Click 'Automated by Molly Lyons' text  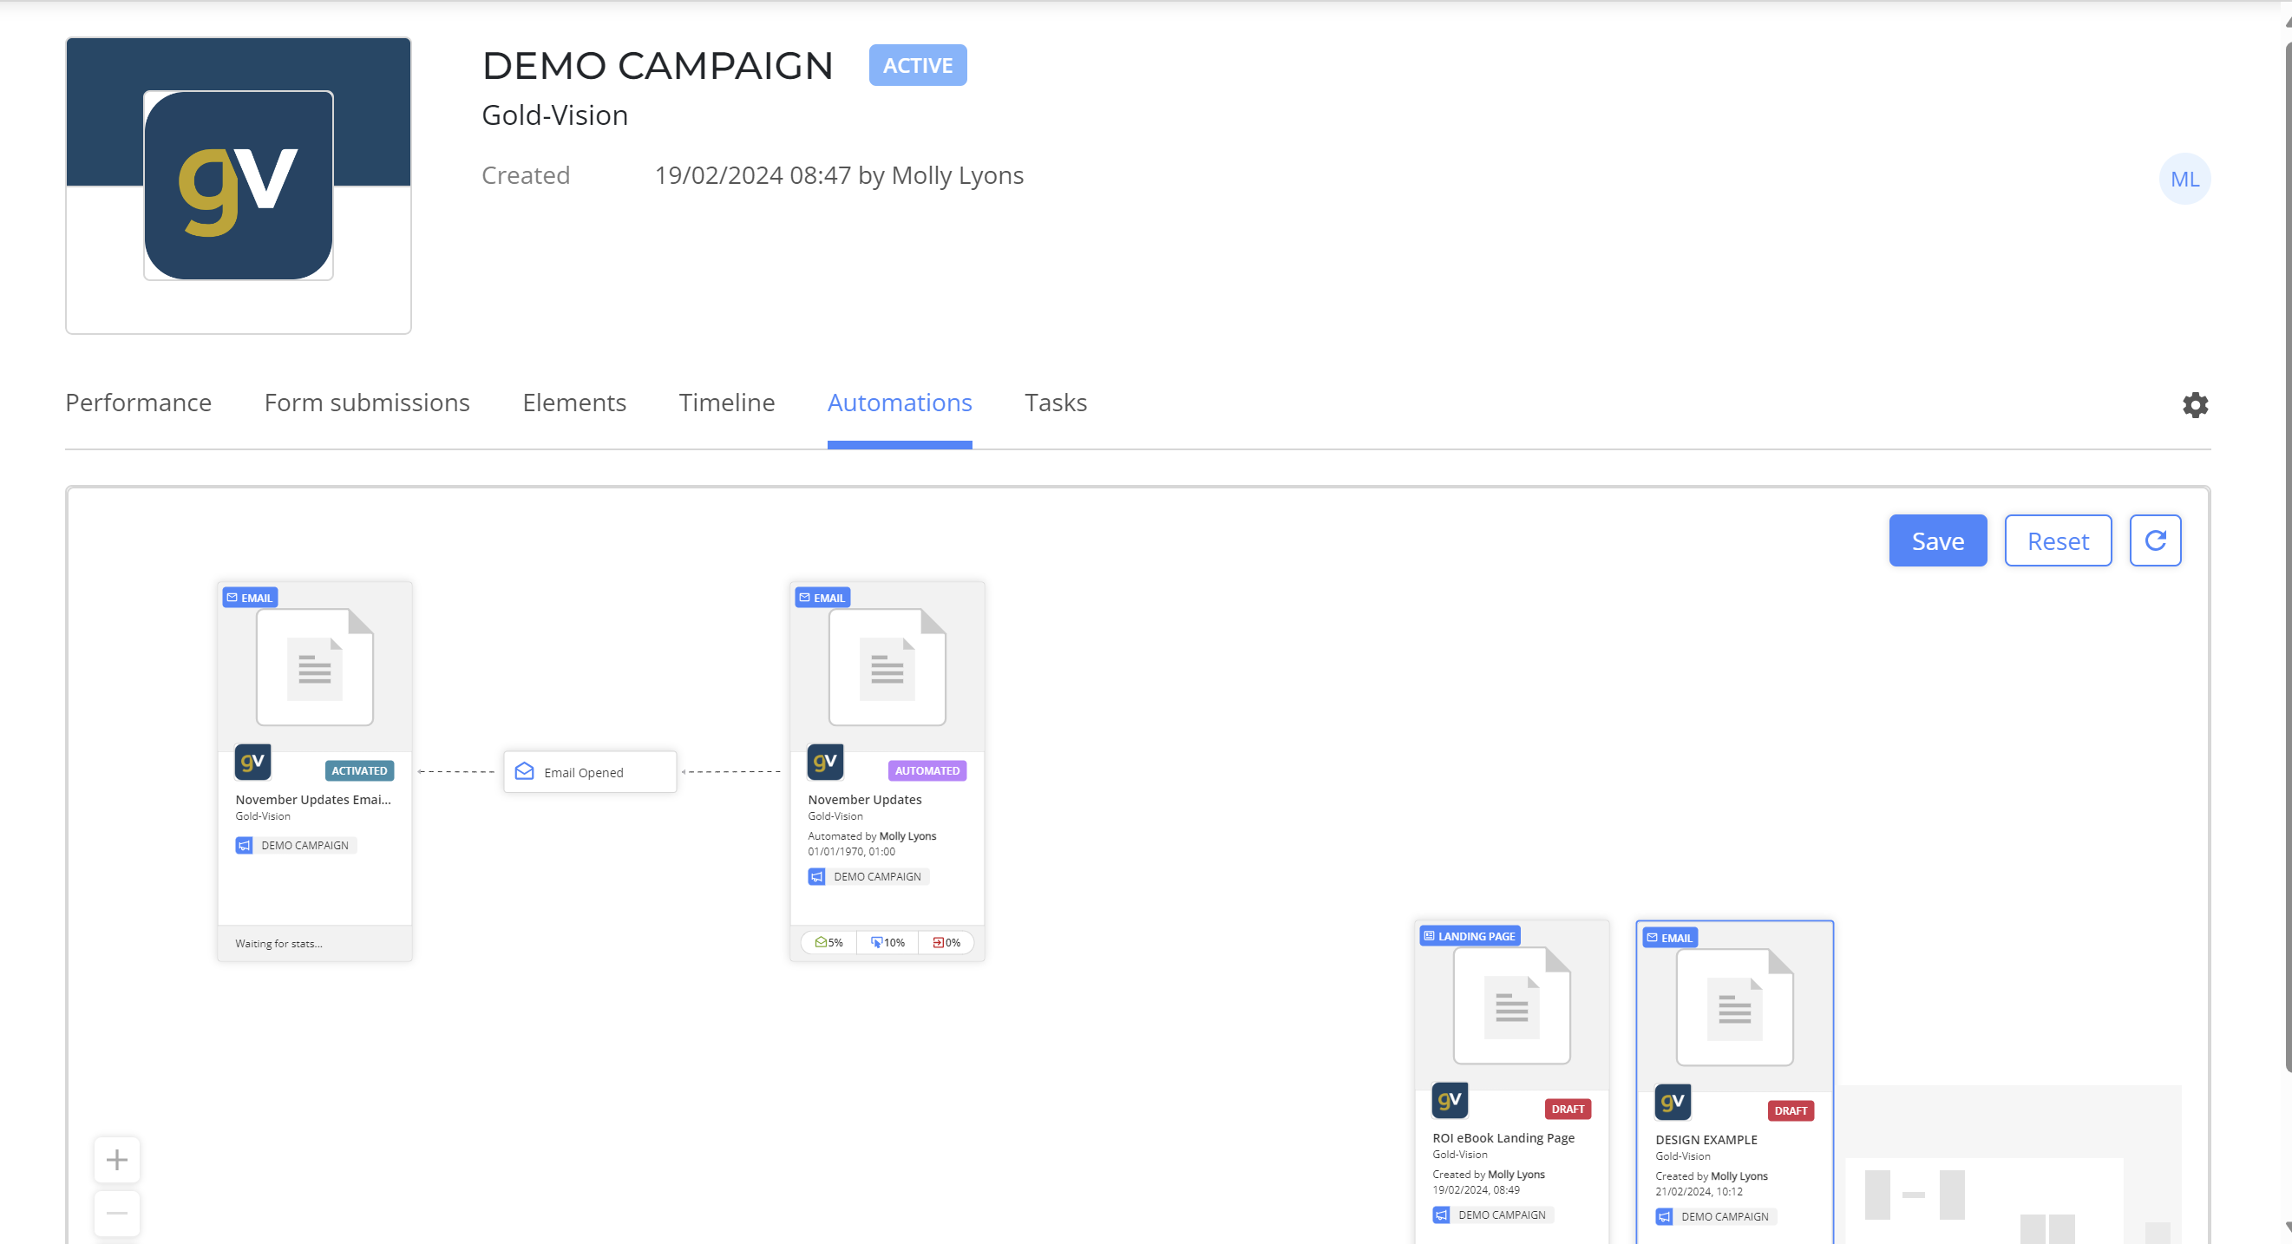(x=872, y=835)
